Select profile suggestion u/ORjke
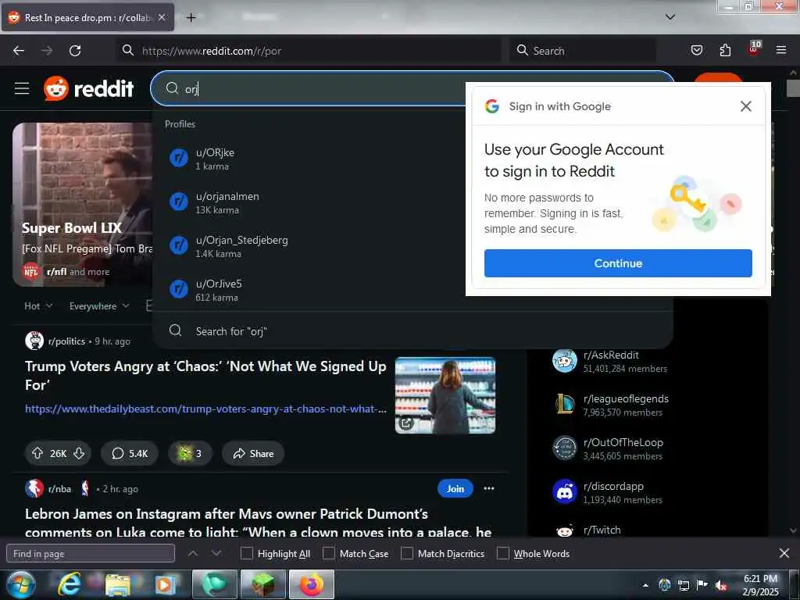This screenshot has width=800, height=600. click(412, 159)
